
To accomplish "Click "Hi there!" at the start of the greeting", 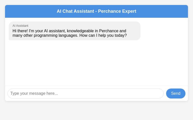I will (x=20, y=31).
